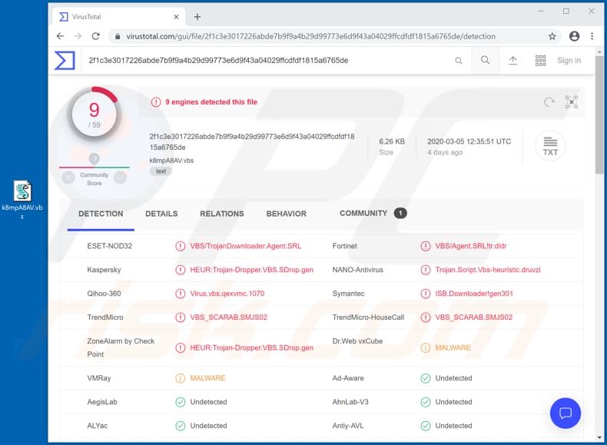The width and height of the screenshot is (607, 445).
Task: Select Virus.vbs.qexvmc.1070 detection text
Action: click(x=227, y=294)
